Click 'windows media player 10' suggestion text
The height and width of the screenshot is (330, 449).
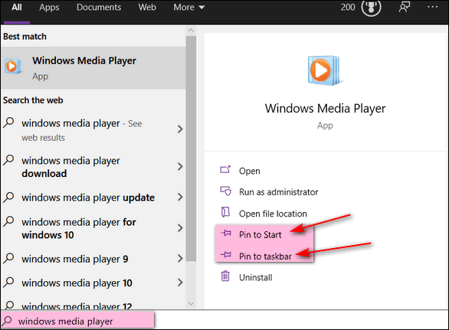pos(77,283)
